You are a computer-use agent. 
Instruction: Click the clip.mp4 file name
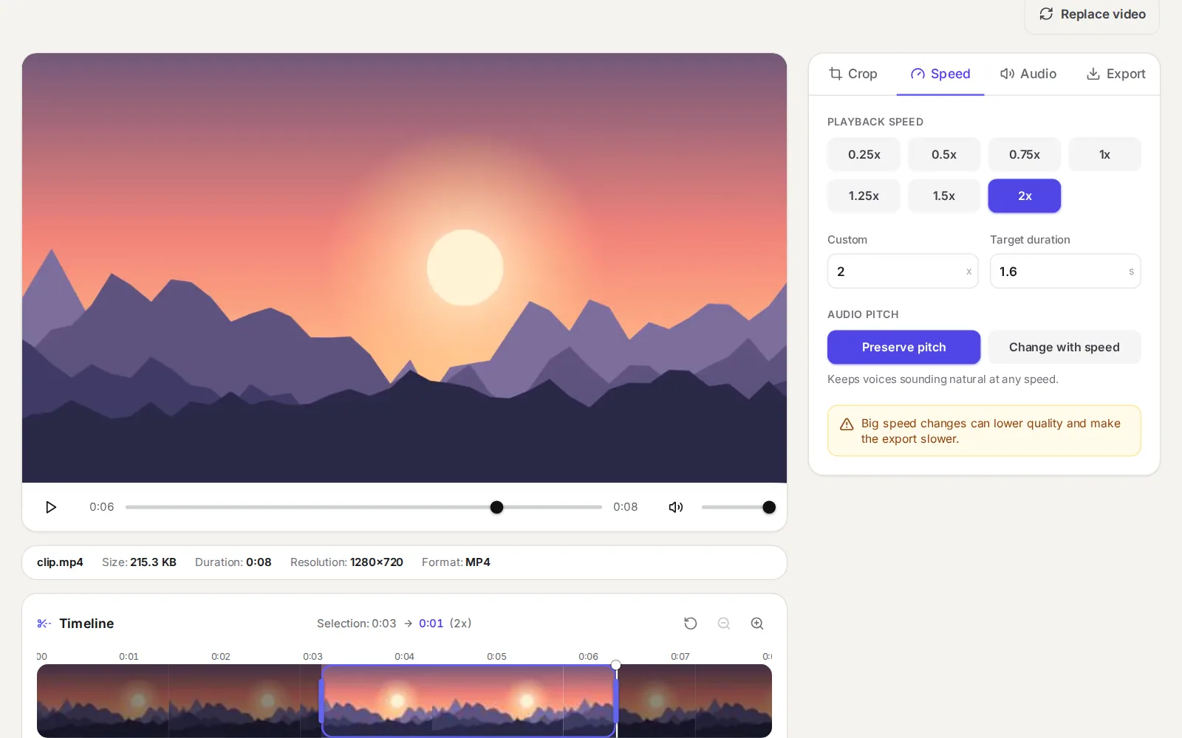pyautogui.click(x=60, y=562)
